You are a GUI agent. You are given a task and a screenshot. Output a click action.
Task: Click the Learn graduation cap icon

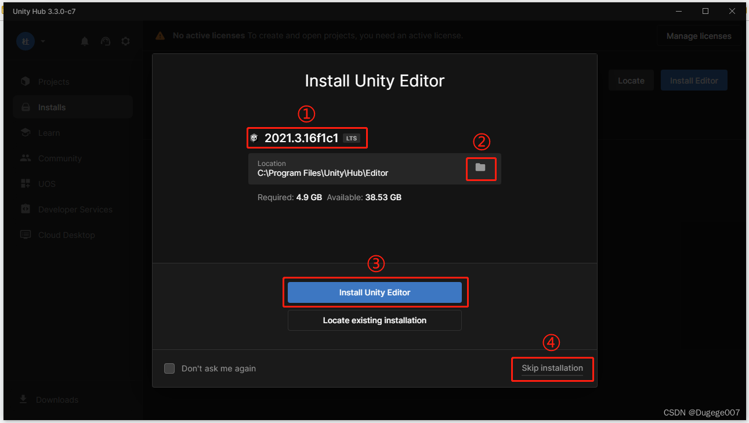pos(26,133)
